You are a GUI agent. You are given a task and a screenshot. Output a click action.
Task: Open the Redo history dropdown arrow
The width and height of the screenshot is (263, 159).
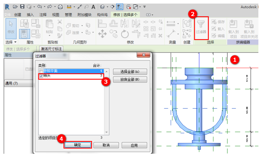[x=55, y=7]
